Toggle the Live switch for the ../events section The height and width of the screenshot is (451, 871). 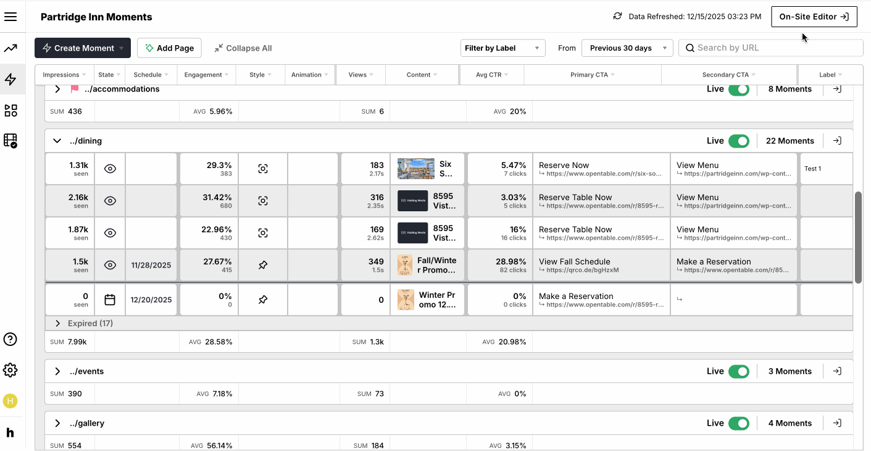pos(740,371)
